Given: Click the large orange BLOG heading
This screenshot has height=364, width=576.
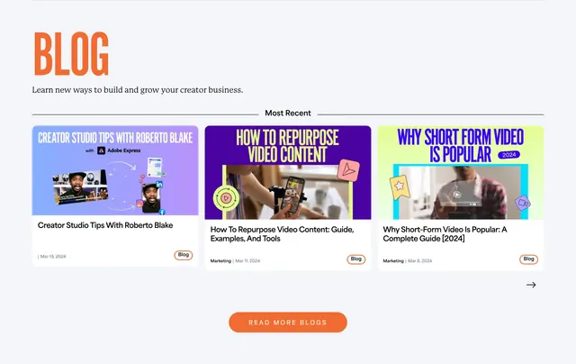Looking at the screenshot, I should [71, 54].
